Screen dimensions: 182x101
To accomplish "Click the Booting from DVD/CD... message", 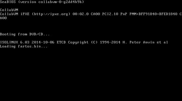I will (25, 34).
